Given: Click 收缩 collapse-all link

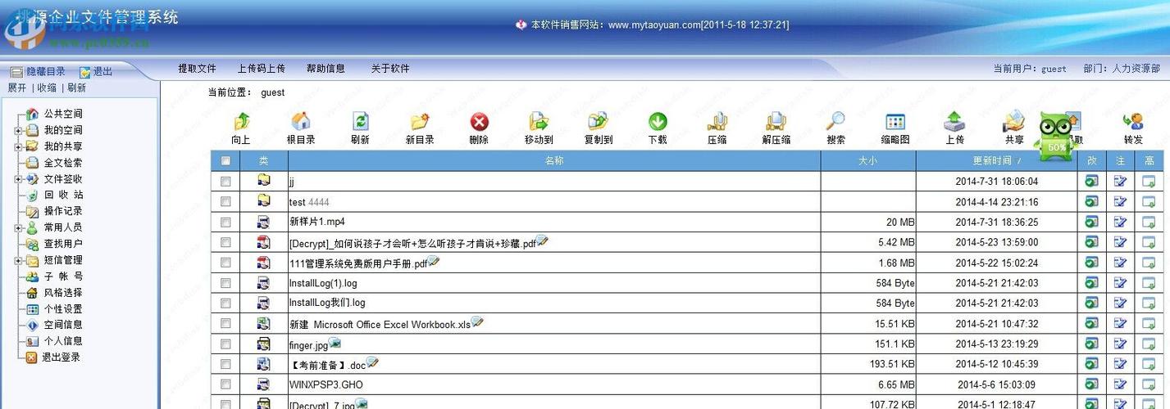Looking at the screenshot, I should [x=47, y=88].
